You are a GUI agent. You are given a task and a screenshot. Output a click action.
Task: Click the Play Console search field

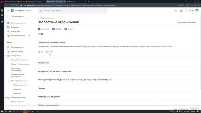coord(73,11)
